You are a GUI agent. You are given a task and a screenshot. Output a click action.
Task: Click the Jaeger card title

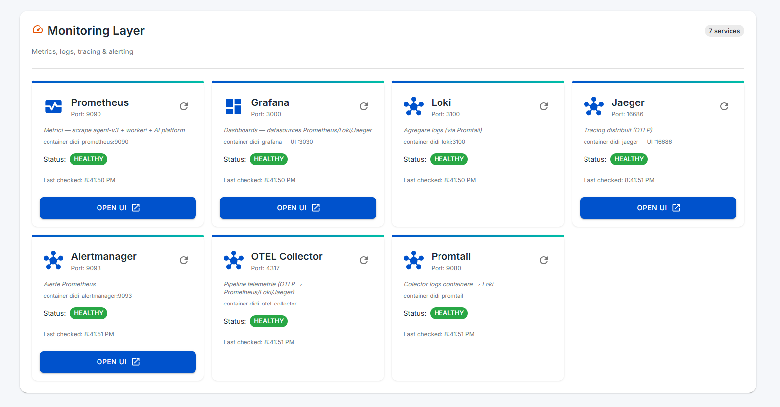tap(628, 102)
